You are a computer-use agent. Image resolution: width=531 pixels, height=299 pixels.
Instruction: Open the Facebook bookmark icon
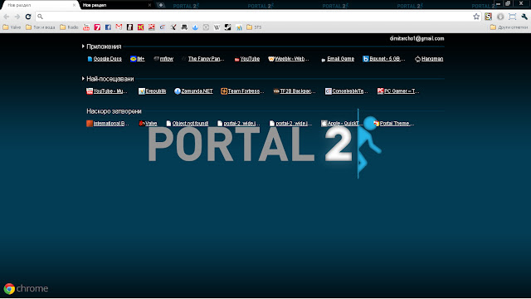point(108,27)
